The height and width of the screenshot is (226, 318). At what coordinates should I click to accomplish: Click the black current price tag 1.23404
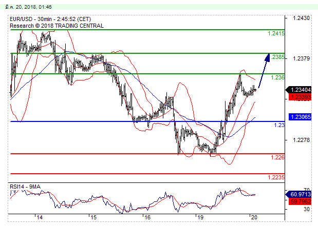298,90
